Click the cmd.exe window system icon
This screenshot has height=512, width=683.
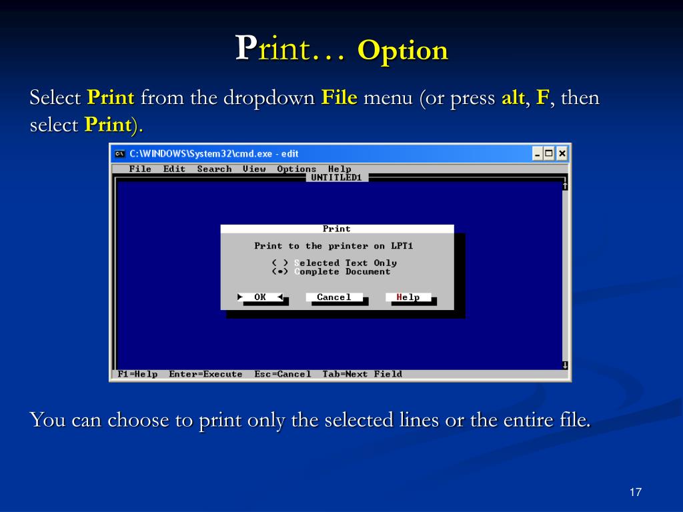(x=119, y=154)
